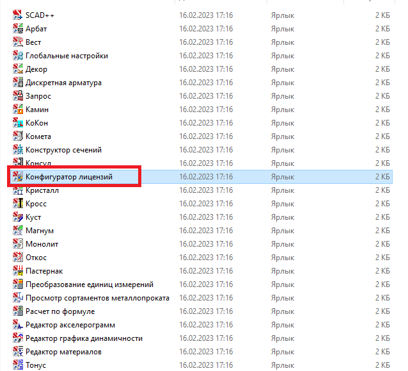Click the Запрос shortcut icon

point(18,96)
